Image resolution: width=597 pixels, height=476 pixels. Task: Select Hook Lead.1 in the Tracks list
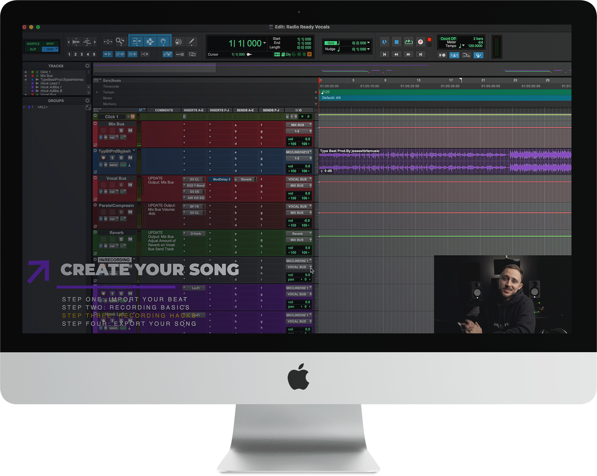[50, 83]
